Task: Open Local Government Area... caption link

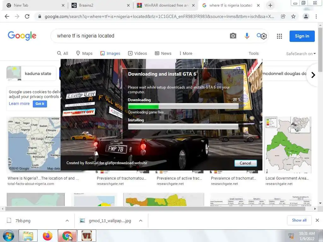Action: [287, 178]
